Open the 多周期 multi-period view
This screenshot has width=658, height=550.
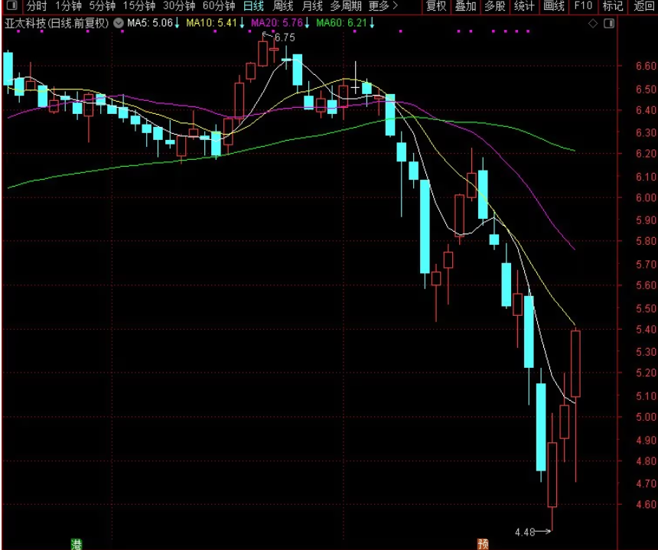point(346,6)
